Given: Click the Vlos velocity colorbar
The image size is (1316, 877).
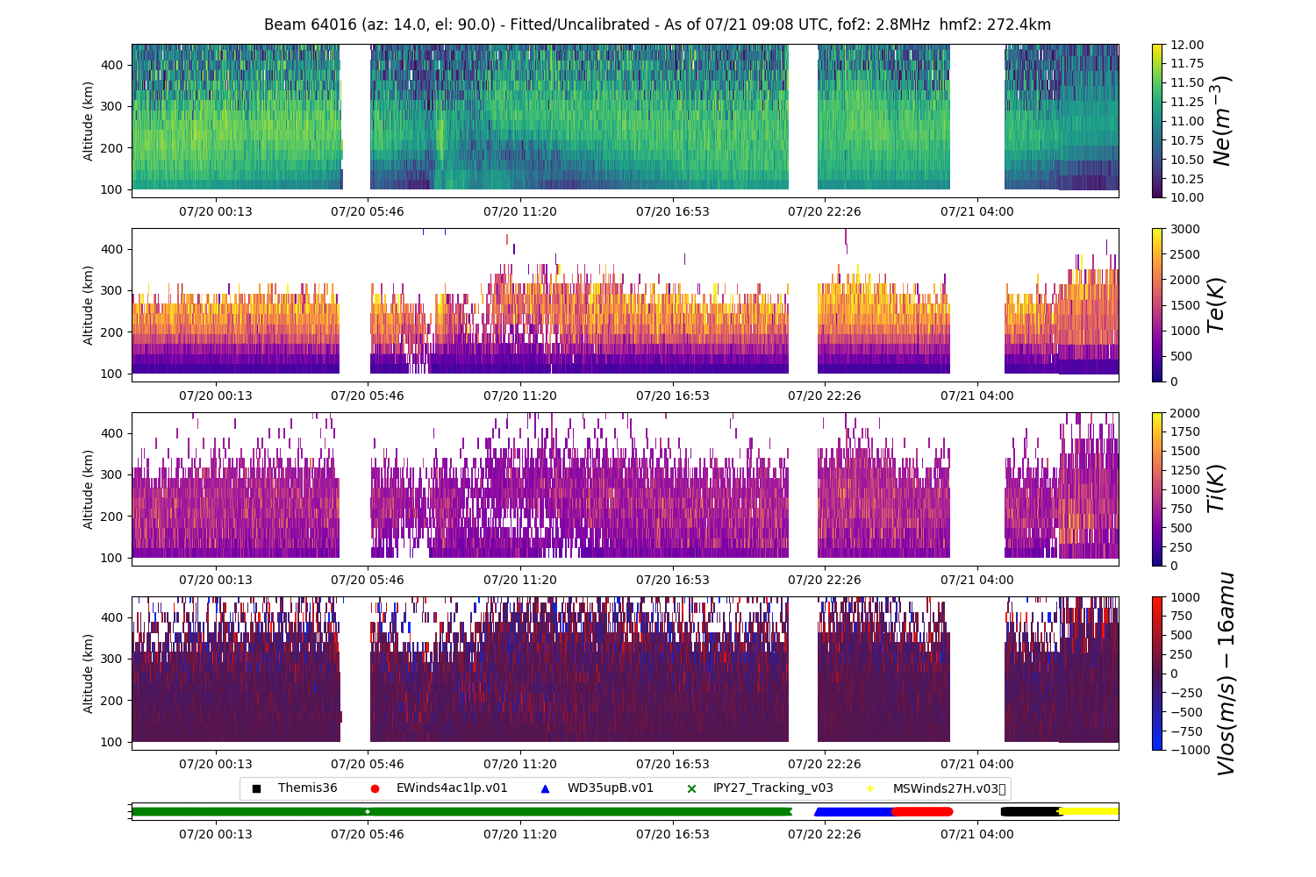Looking at the screenshot, I should point(1157,673).
